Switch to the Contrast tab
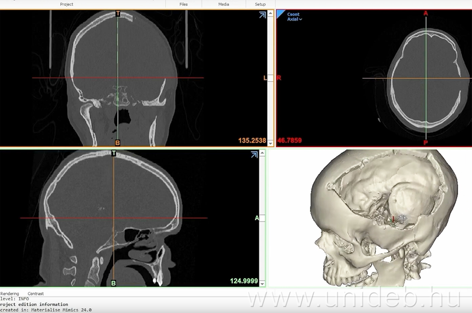472x313 pixels. point(35,293)
